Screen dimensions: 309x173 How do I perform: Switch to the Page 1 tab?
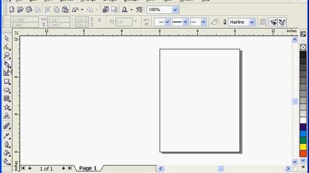(x=88, y=168)
